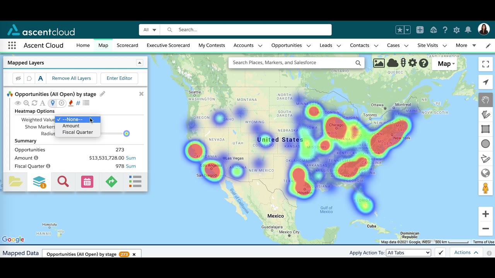Open the All search scope dropdown

(x=150, y=30)
